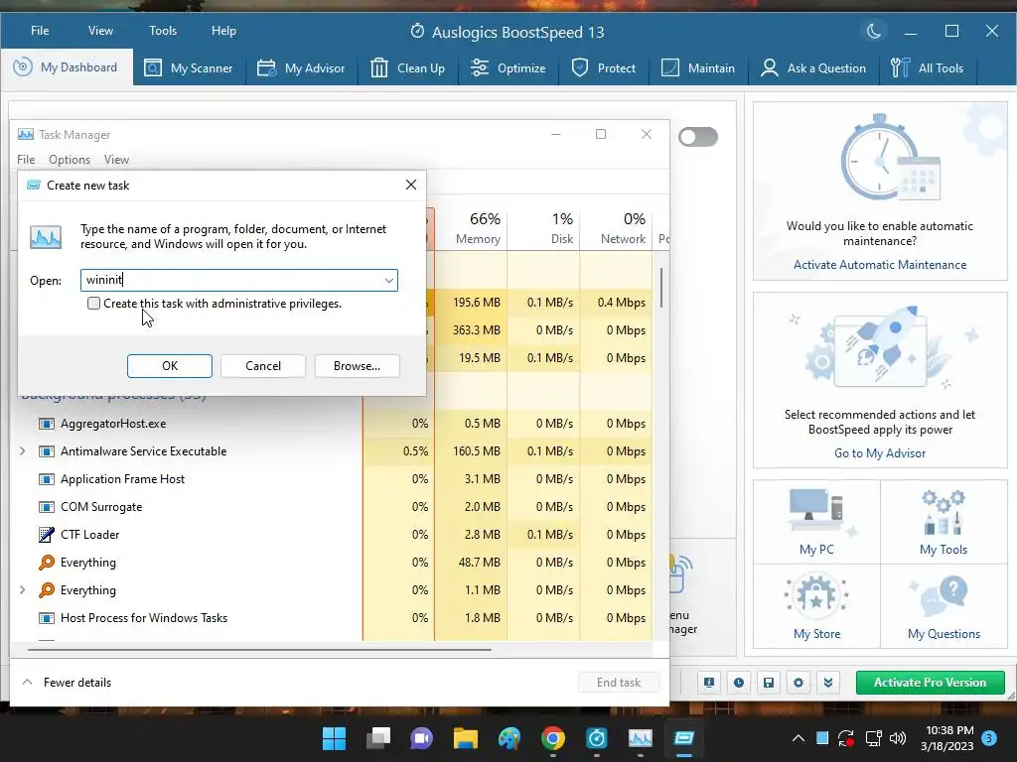Click the CTF Loader pen icon
Image resolution: width=1017 pixels, height=762 pixels.
[46, 535]
